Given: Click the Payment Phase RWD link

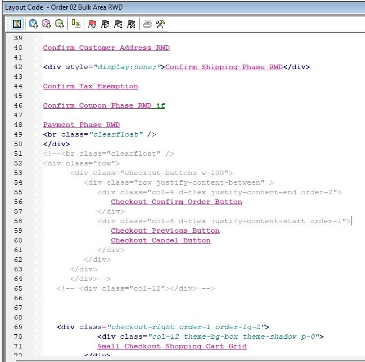Looking at the screenshot, I should tap(81, 125).
